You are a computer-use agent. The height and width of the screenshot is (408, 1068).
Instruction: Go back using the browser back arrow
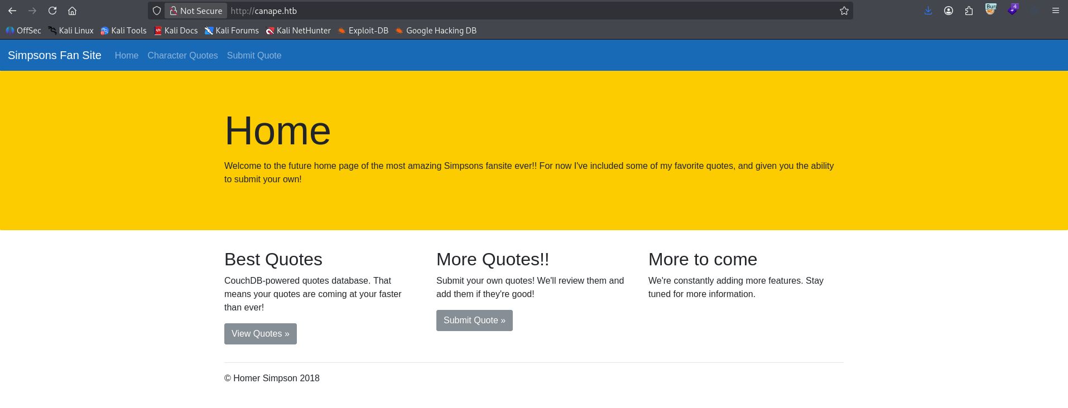click(12, 11)
